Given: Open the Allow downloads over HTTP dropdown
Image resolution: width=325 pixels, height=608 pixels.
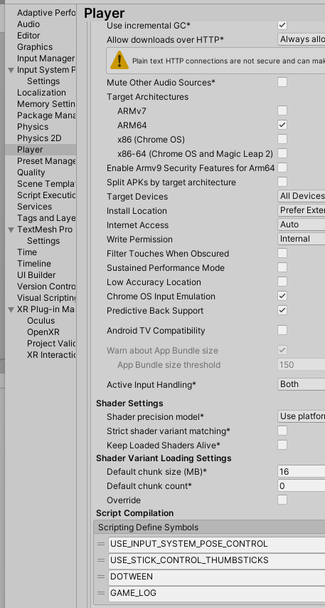Looking at the screenshot, I should point(302,39).
